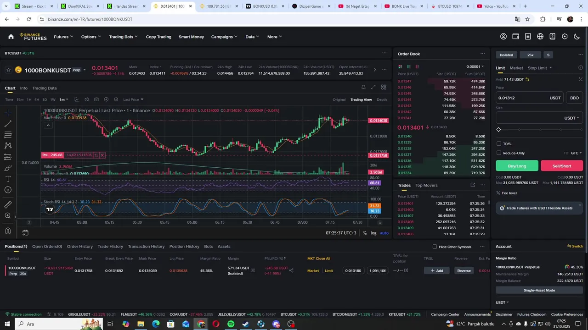
Task: Click MKT Close All link
Action: coord(319,258)
